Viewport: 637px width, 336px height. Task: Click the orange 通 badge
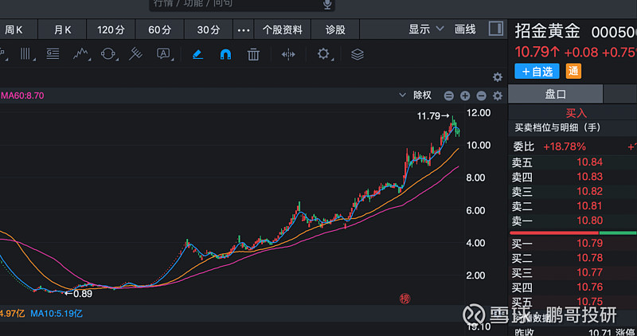pyautogui.click(x=573, y=72)
